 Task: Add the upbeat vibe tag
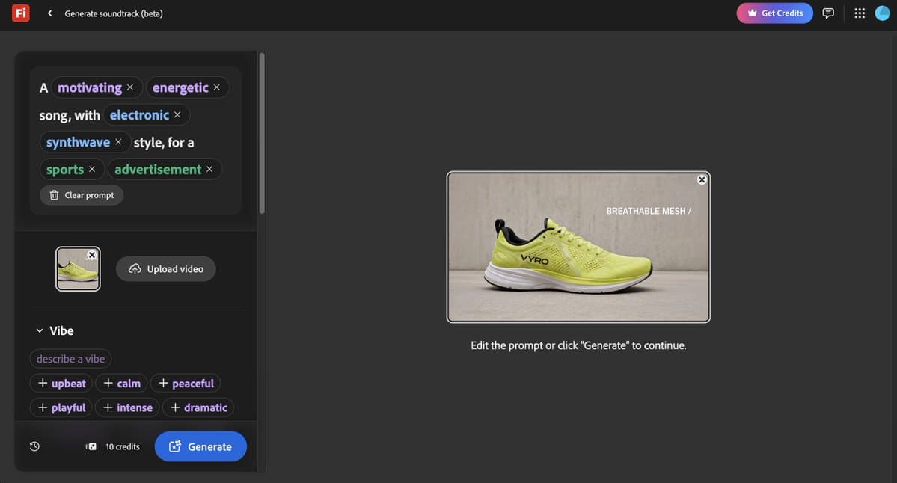point(61,384)
